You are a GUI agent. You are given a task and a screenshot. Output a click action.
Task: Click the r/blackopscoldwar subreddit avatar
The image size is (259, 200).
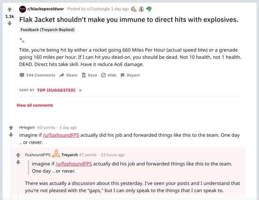23,9
